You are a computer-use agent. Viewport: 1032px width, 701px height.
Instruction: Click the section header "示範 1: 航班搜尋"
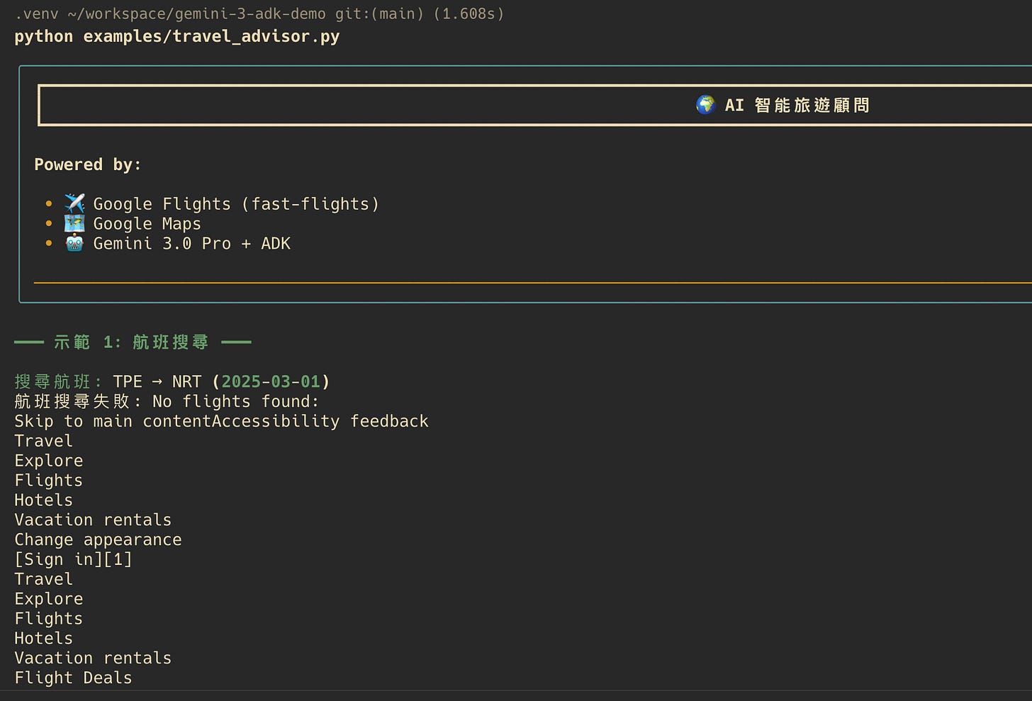click(131, 342)
